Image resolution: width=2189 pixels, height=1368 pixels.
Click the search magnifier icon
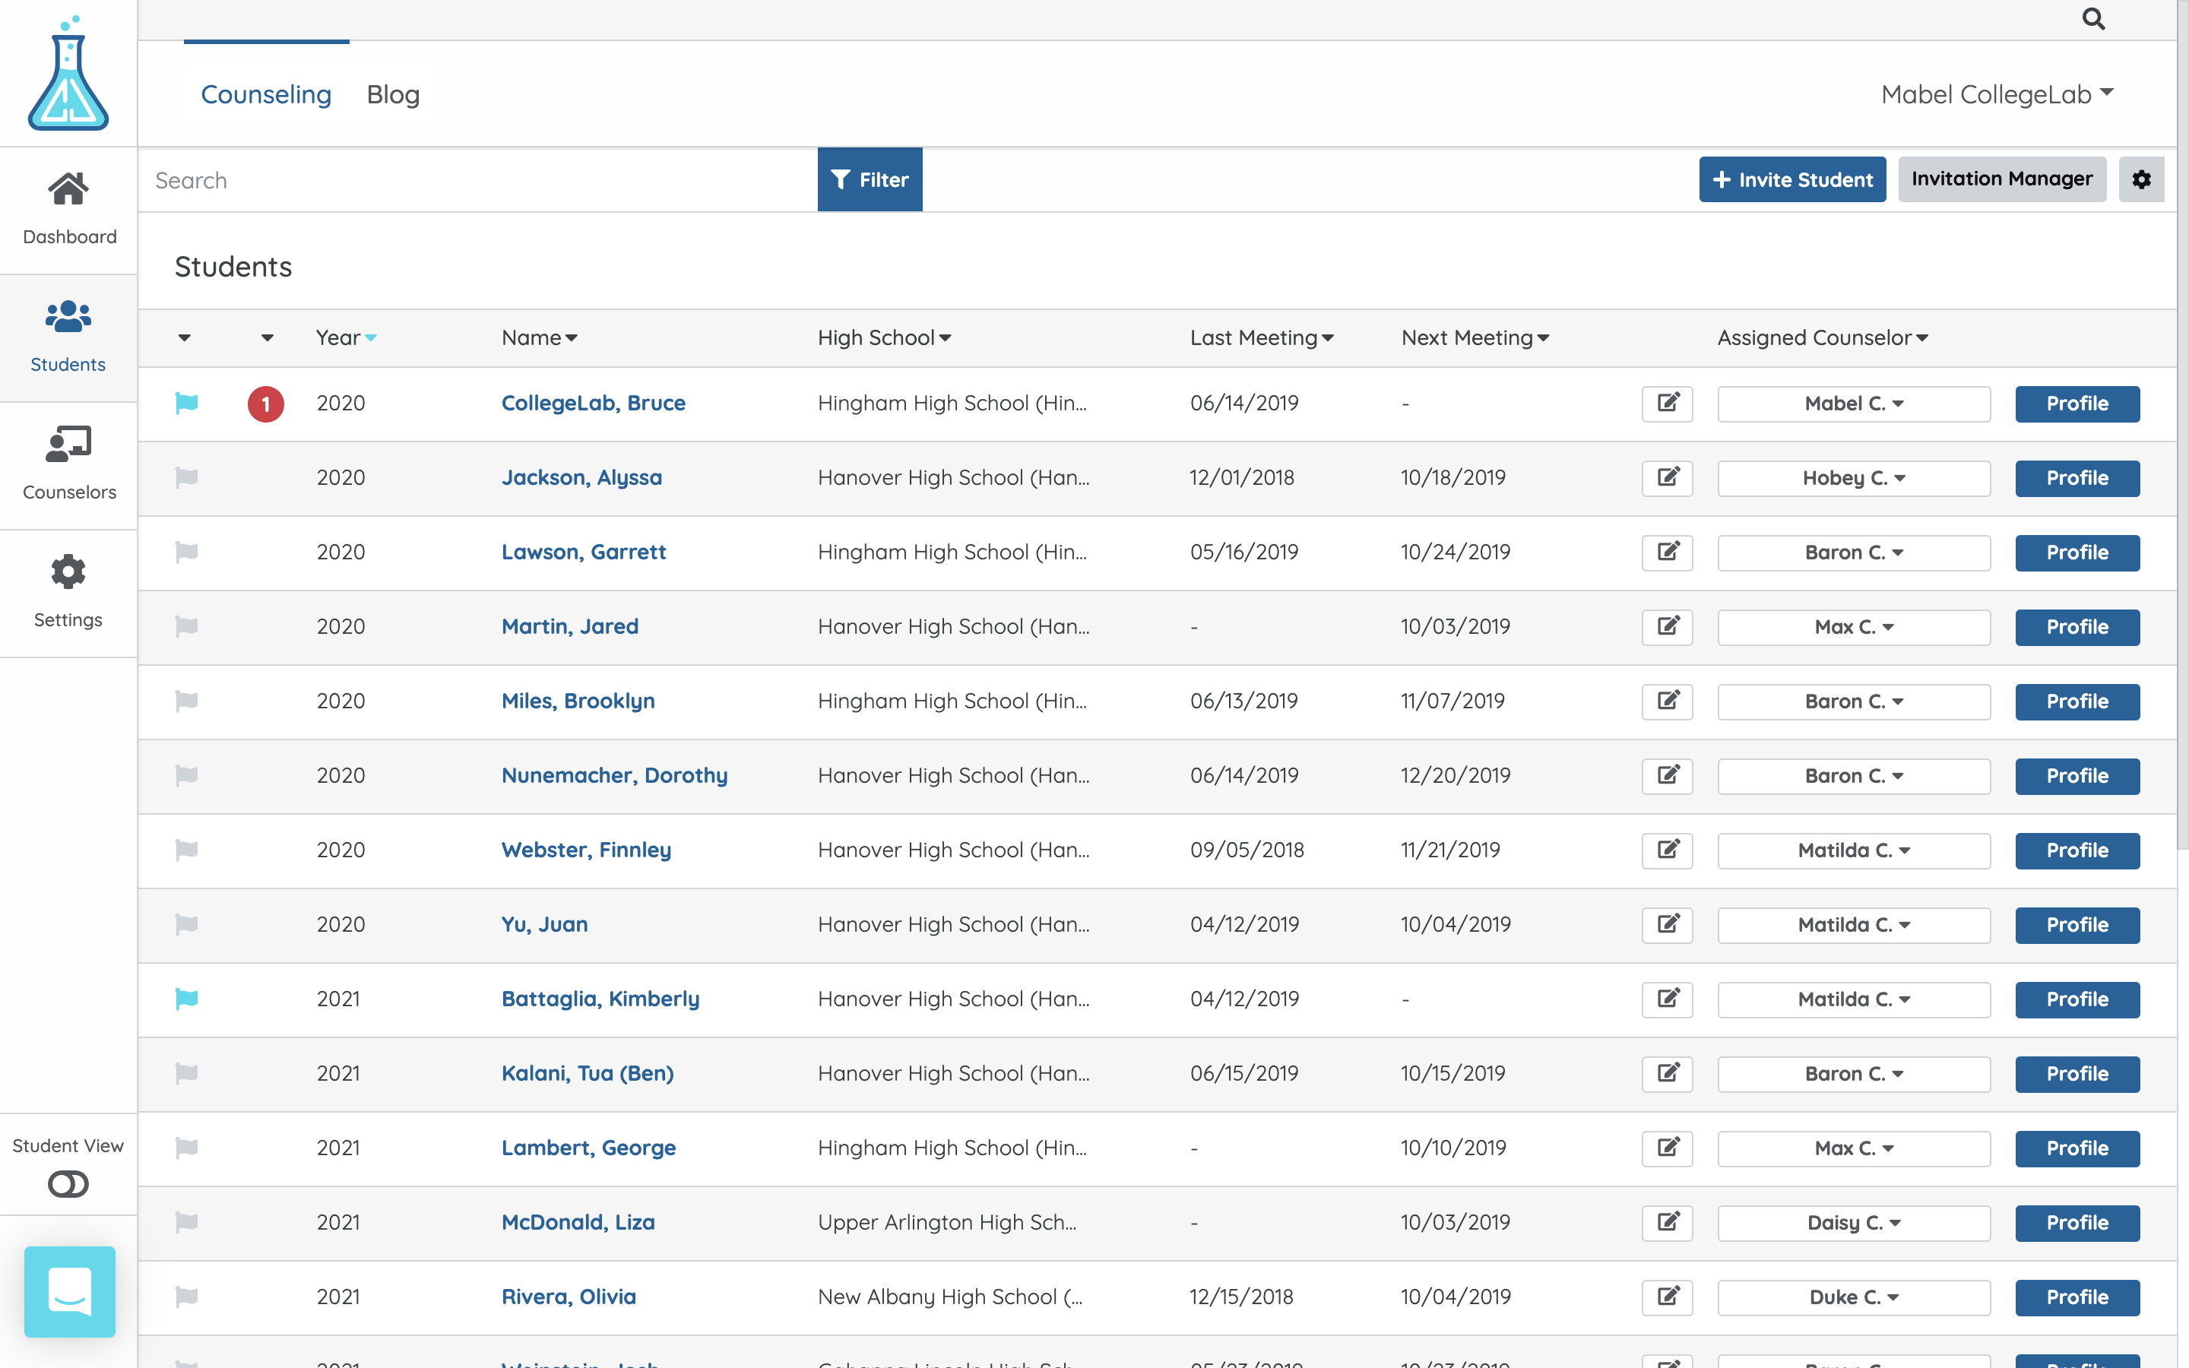point(2093,19)
